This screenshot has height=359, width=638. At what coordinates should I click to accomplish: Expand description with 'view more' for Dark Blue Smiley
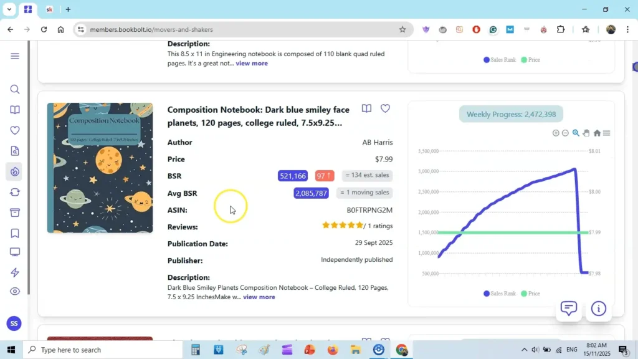(259, 297)
